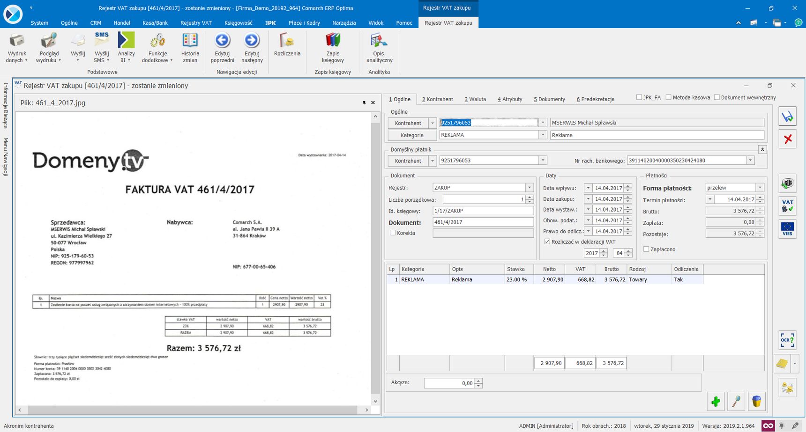Viewport: 806px width, 432px height.
Task: Click the Kategoria button
Action: (x=412, y=135)
